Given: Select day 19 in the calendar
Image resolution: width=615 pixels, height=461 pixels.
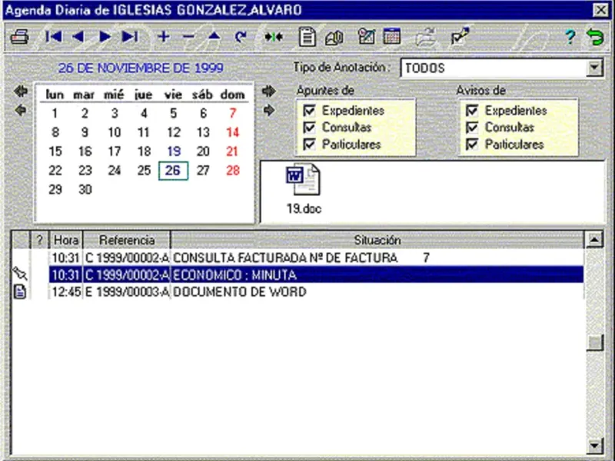Looking at the screenshot, I should [x=174, y=151].
